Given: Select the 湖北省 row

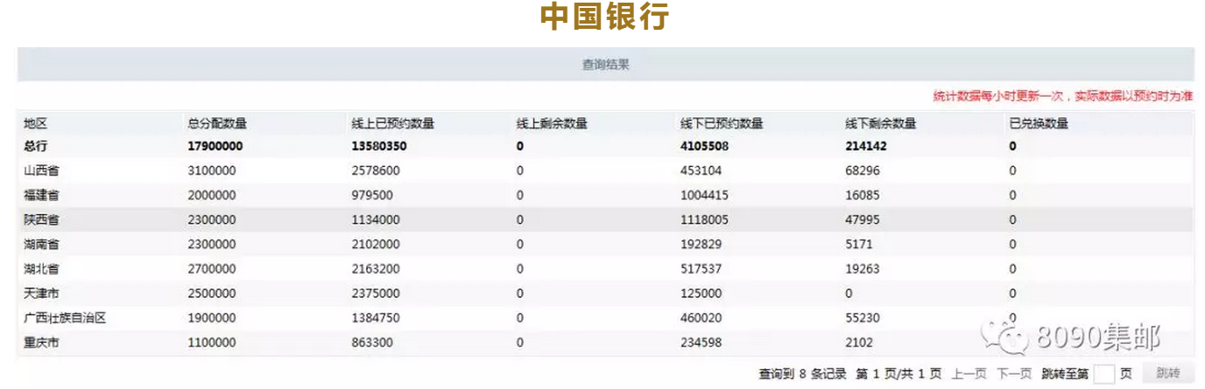Looking at the screenshot, I should 605,268.
